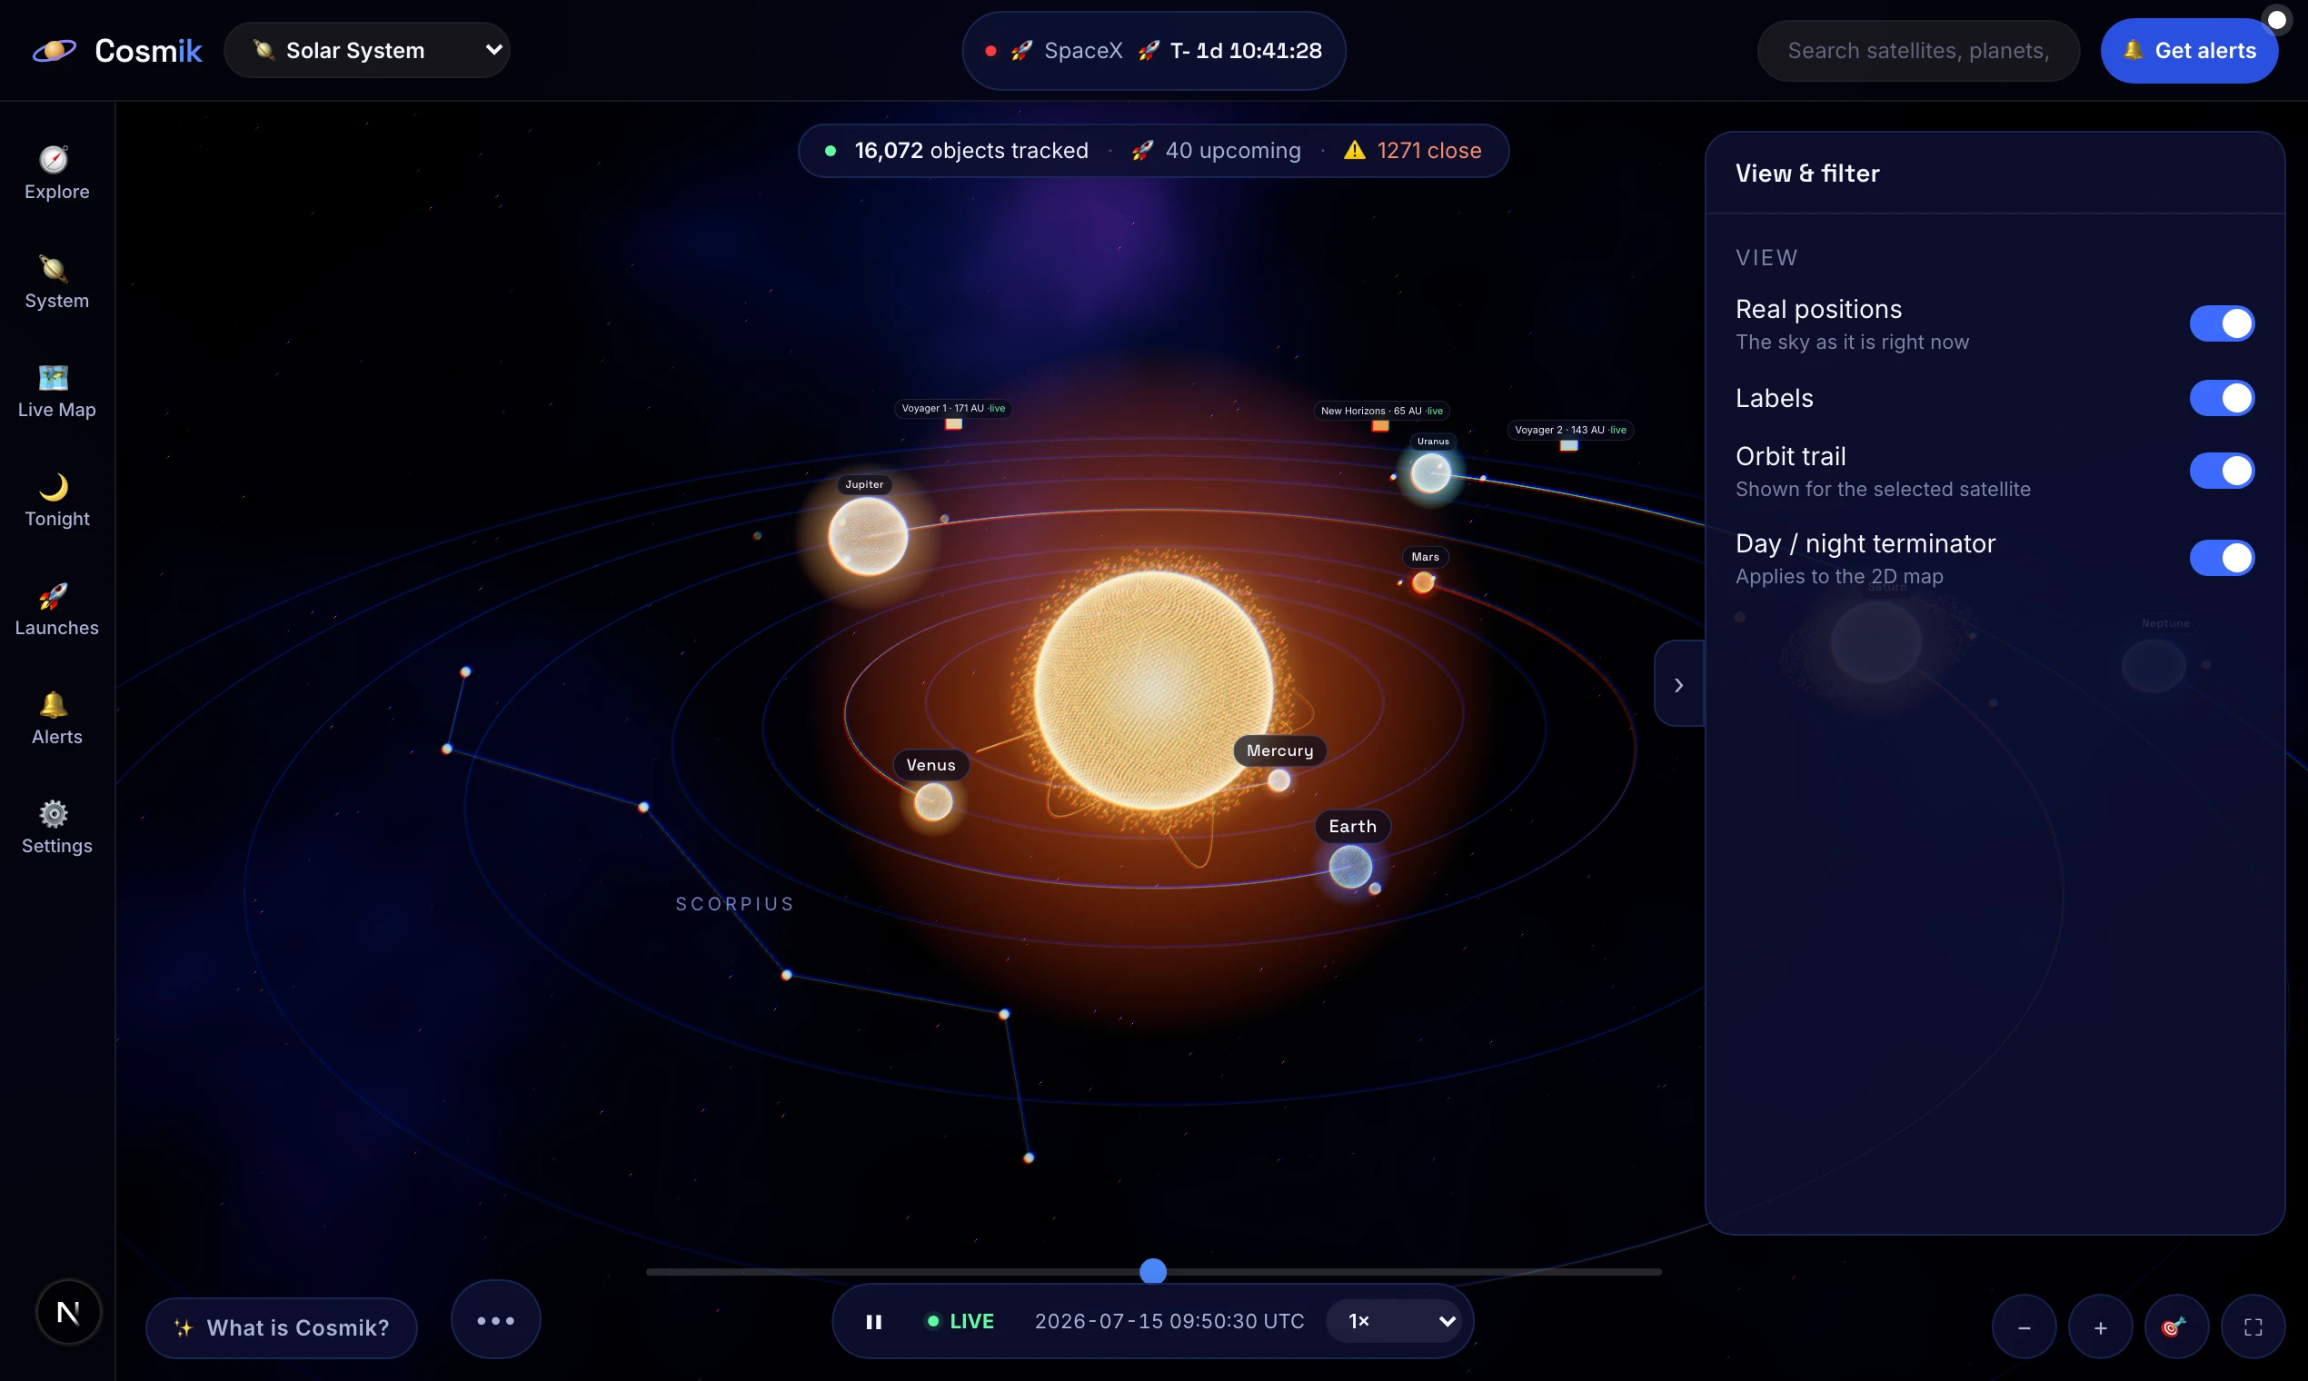Viewport: 2308px width, 1381px height.
Task: Select the Sun in the center
Action: (x=1153, y=690)
